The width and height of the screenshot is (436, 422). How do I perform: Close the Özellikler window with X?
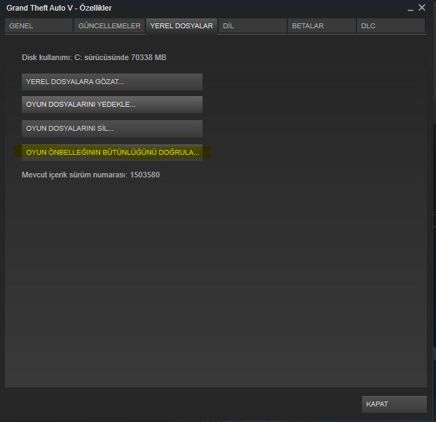click(422, 8)
